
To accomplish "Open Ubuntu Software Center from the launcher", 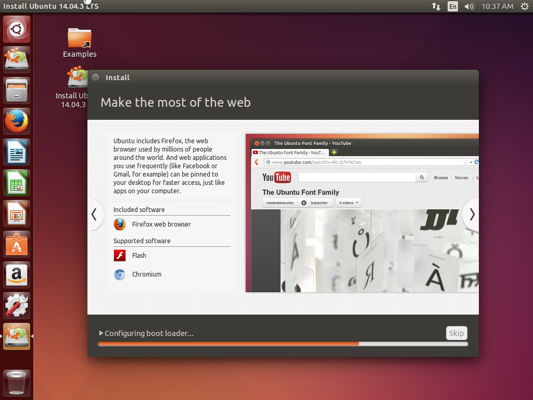I will (17, 244).
